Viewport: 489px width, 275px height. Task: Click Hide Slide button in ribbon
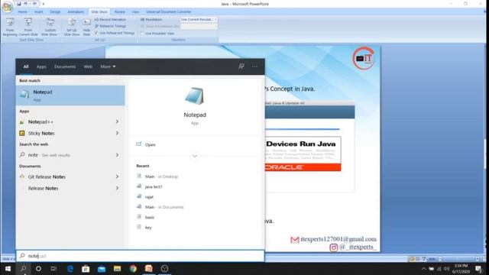coord(86,27)
